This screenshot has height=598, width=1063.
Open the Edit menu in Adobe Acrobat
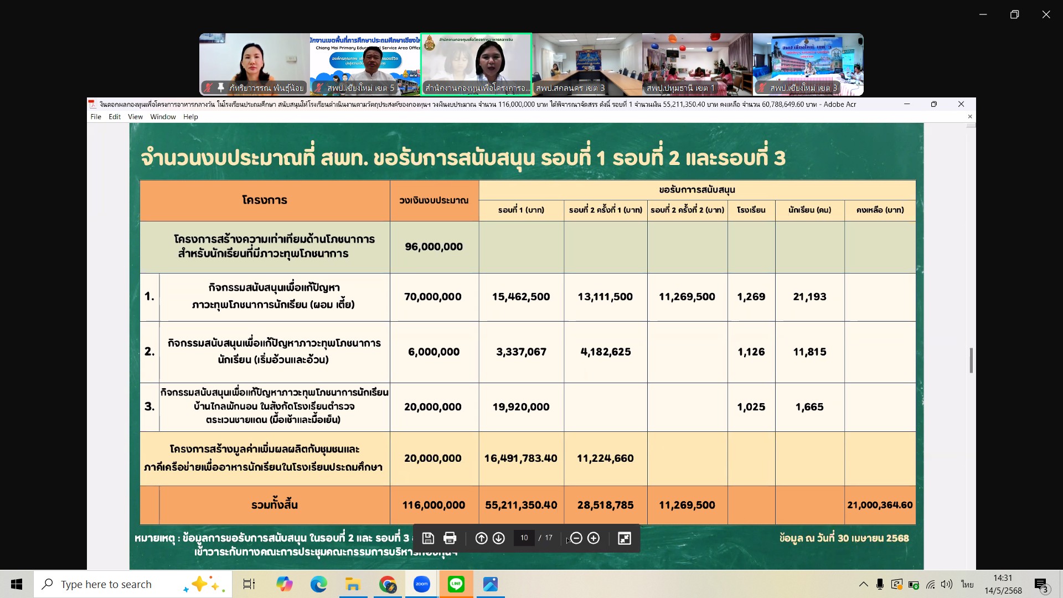(x=115, y=117)
